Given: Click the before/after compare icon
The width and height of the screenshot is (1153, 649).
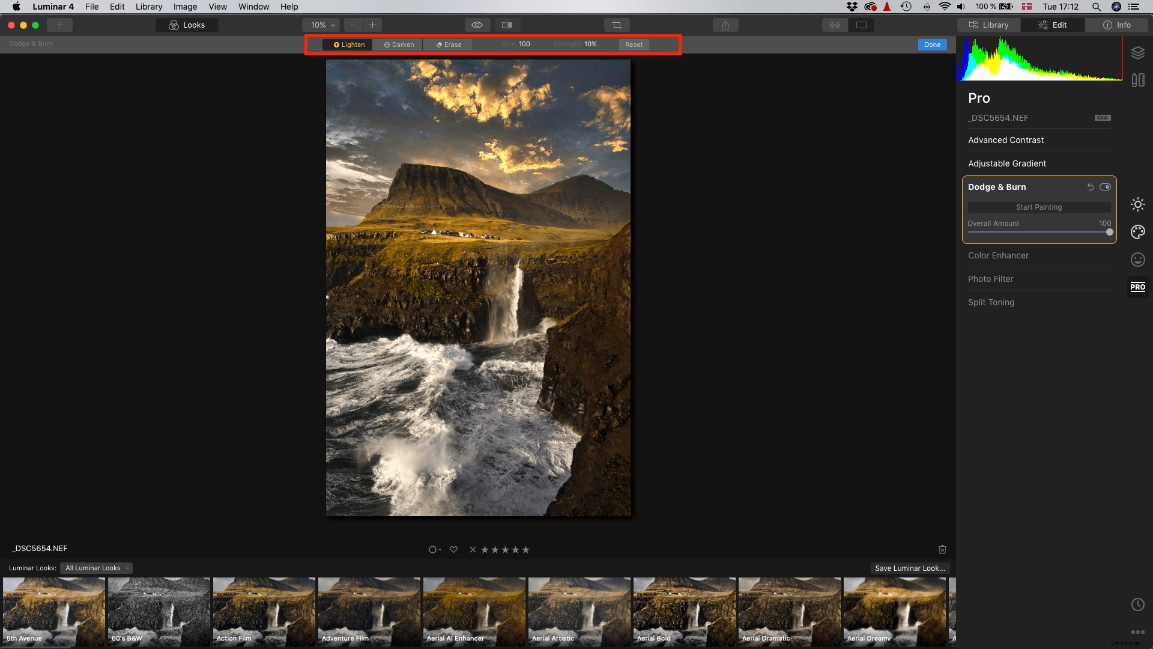Looking at the screenshot, I should 507,25.
